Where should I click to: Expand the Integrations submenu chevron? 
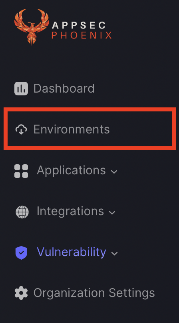pyautogui.click(x=112, y=212)
